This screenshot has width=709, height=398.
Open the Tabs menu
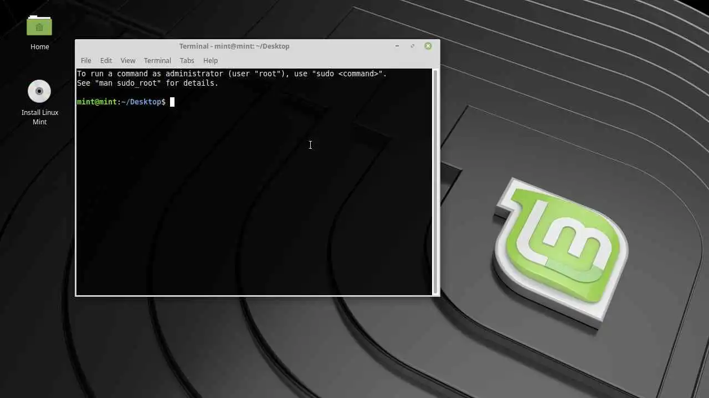(187, 60)
